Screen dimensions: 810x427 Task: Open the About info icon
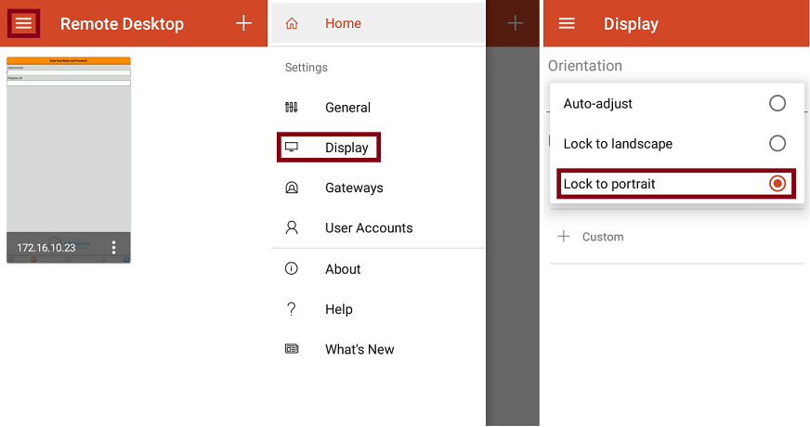click(292, 269)
